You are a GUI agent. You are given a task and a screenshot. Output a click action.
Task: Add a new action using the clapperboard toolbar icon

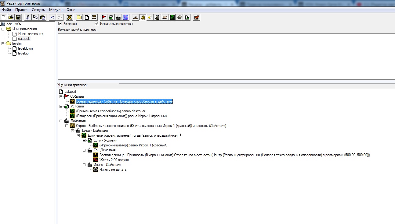coord(118,17)
